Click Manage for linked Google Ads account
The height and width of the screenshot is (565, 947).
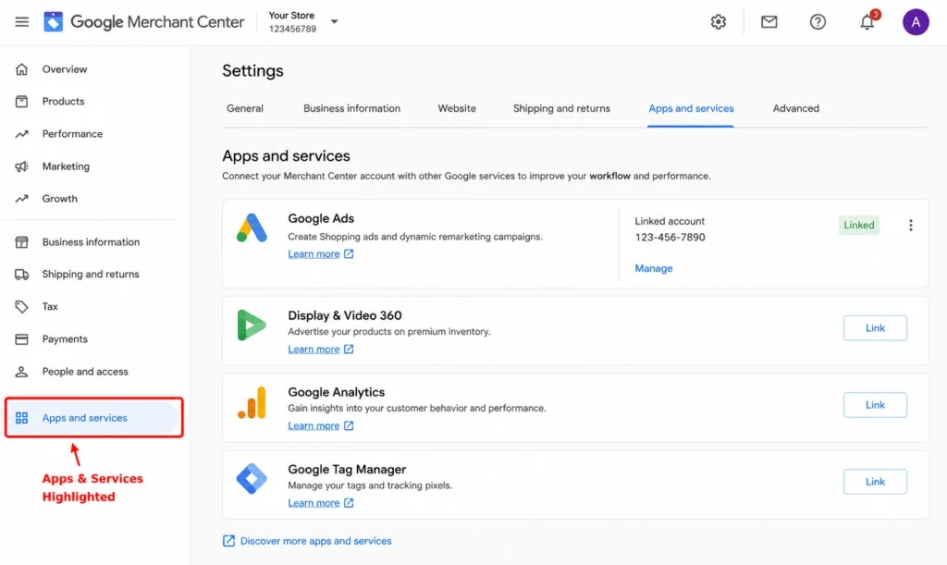tap(654, 268)
